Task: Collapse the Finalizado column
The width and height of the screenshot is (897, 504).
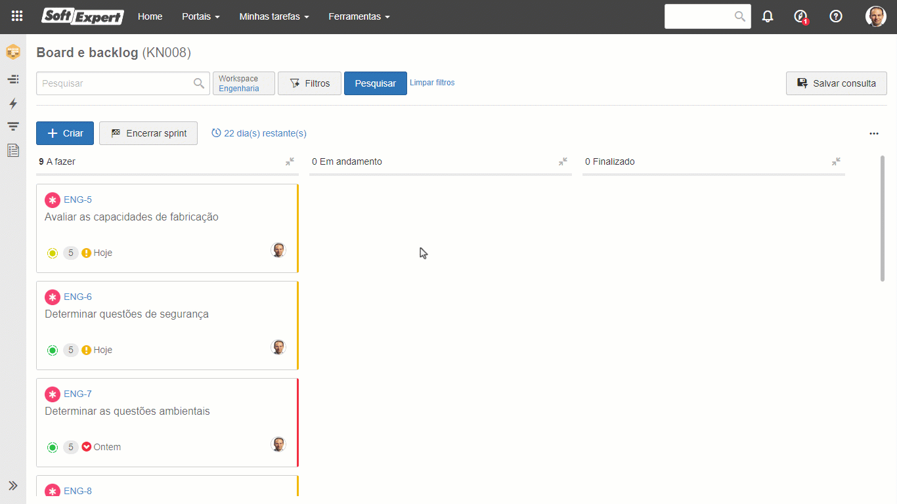Action: (836, 161)
